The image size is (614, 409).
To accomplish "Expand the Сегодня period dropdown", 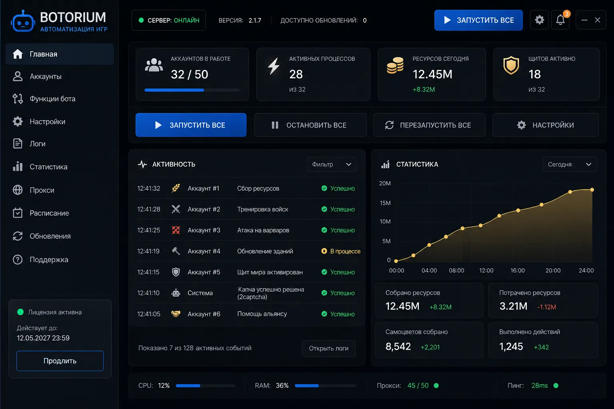I will (x=570, y=164).
